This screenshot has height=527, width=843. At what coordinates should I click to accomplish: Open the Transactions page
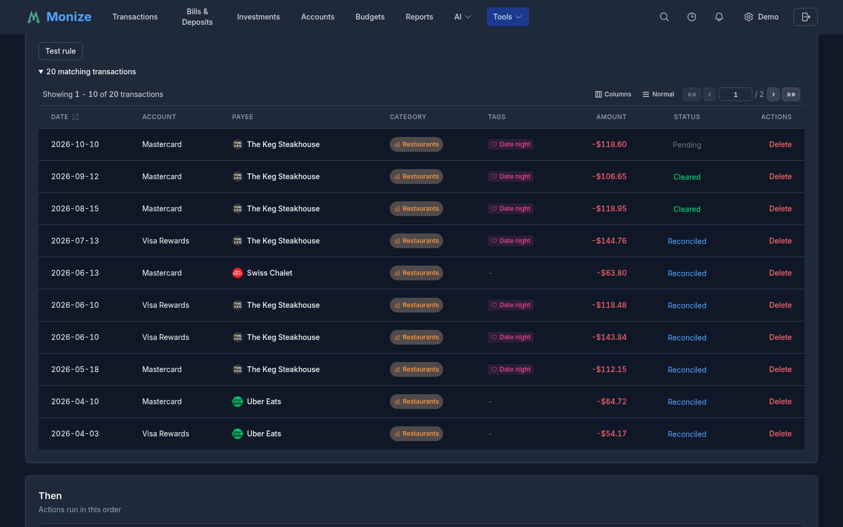click(135, 17)
